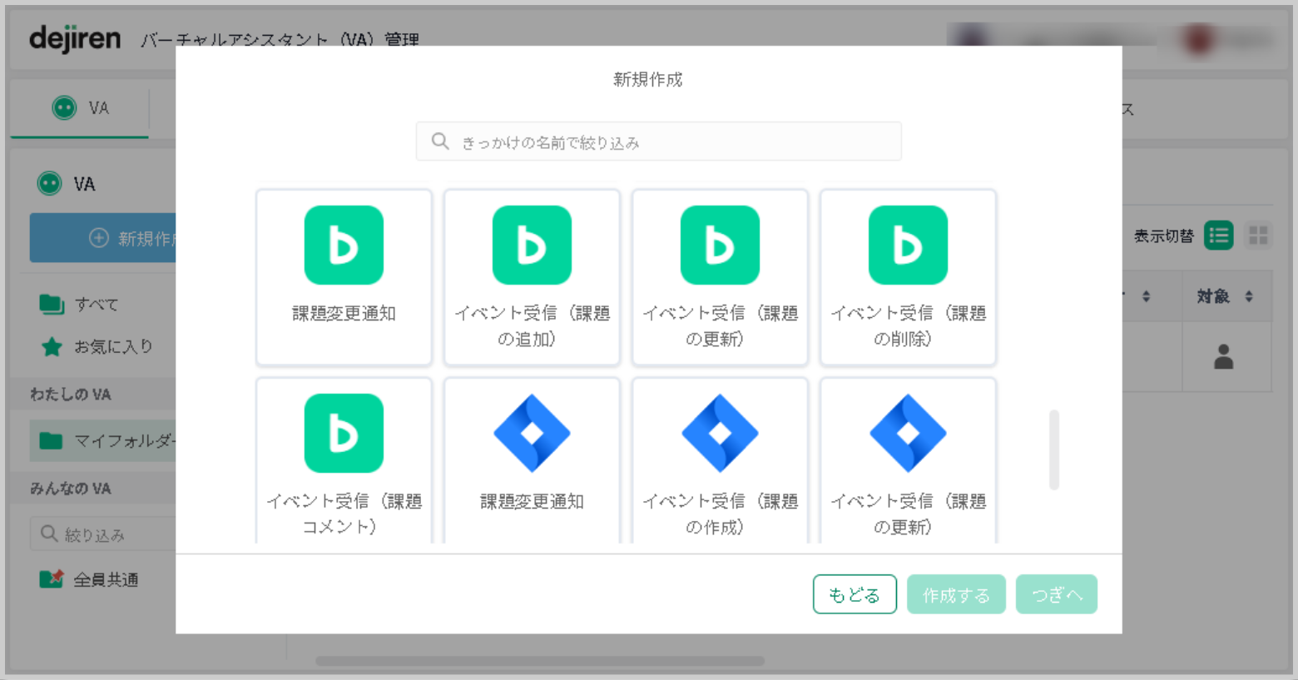
Task: Click the dialog's vertical scrollbar thumb
Action: [x=1054, y=449]
